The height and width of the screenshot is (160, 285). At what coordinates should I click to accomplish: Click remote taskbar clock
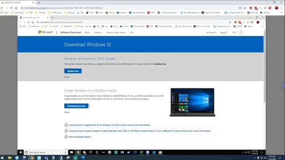(255, 152)
